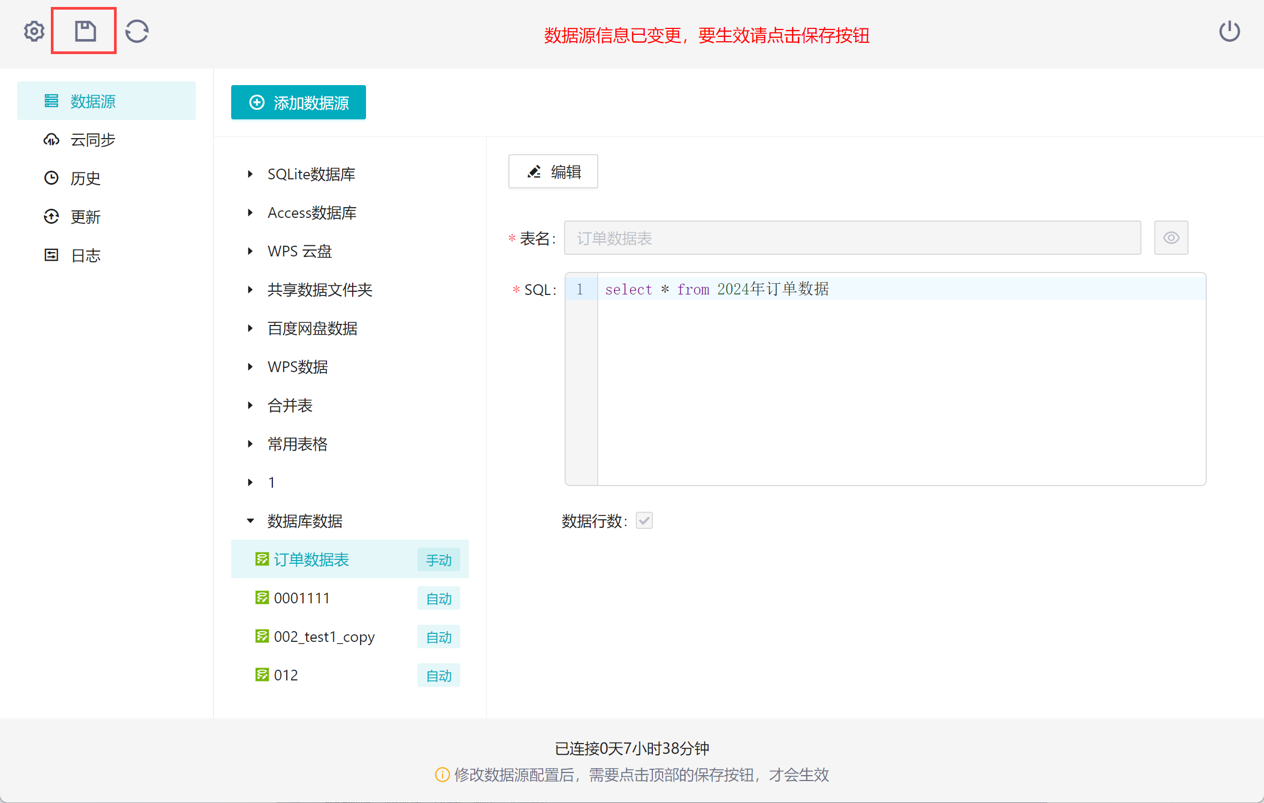Open the 历史 sidebar menu
This screenshot has width=1264, height=803.
(x=106, y=178)
